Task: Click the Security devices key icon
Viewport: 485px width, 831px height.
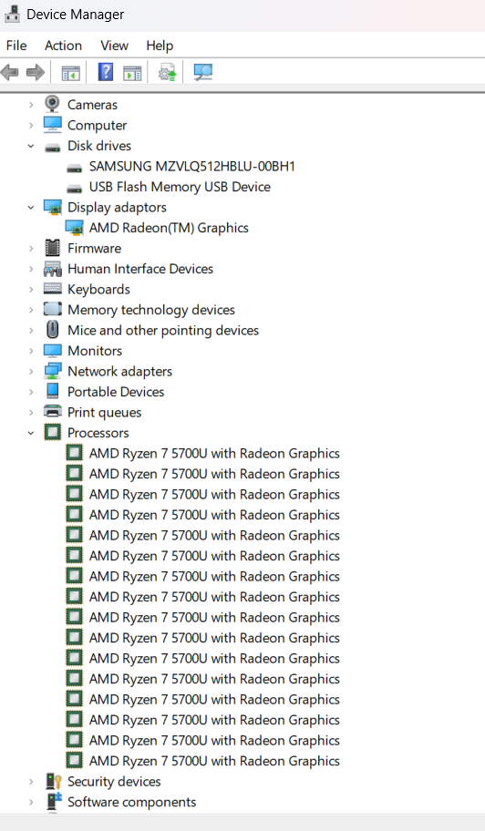Action: coord(53,781)
